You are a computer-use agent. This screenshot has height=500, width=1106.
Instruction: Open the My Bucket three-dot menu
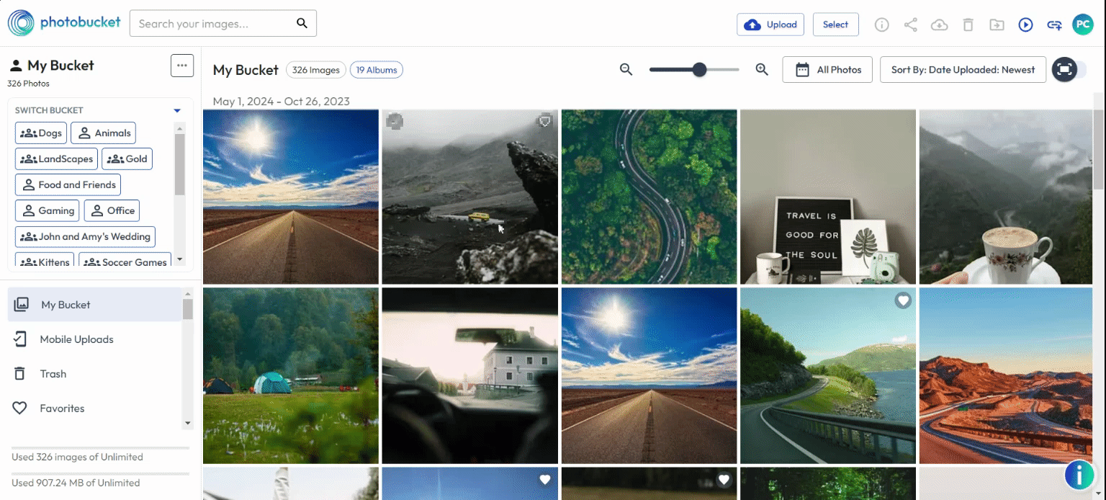coord(182,66)
